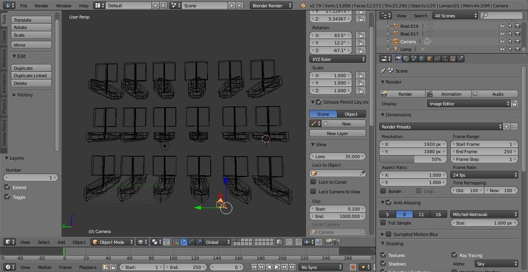Open the Constraints properties tab icon

tap(437, 59)
